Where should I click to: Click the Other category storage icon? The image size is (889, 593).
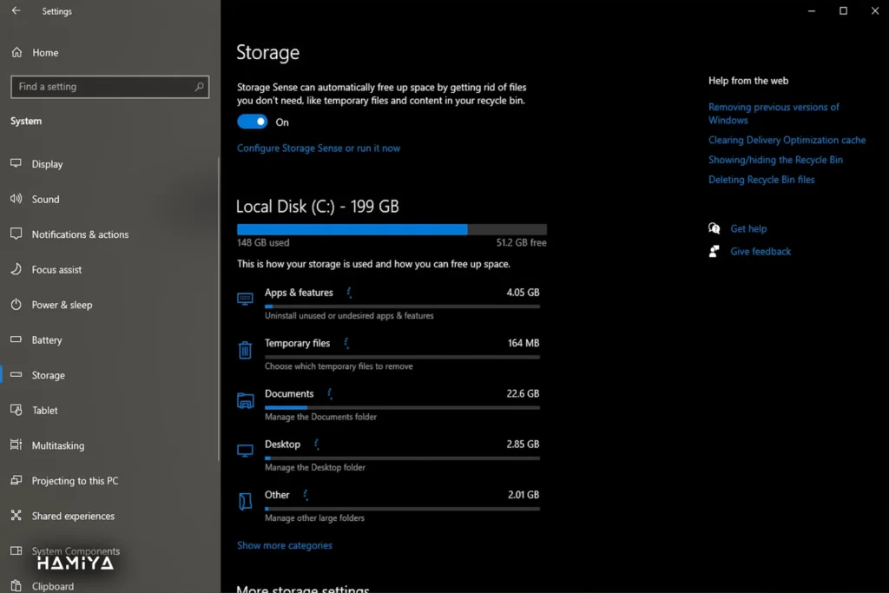pos(245,502)
